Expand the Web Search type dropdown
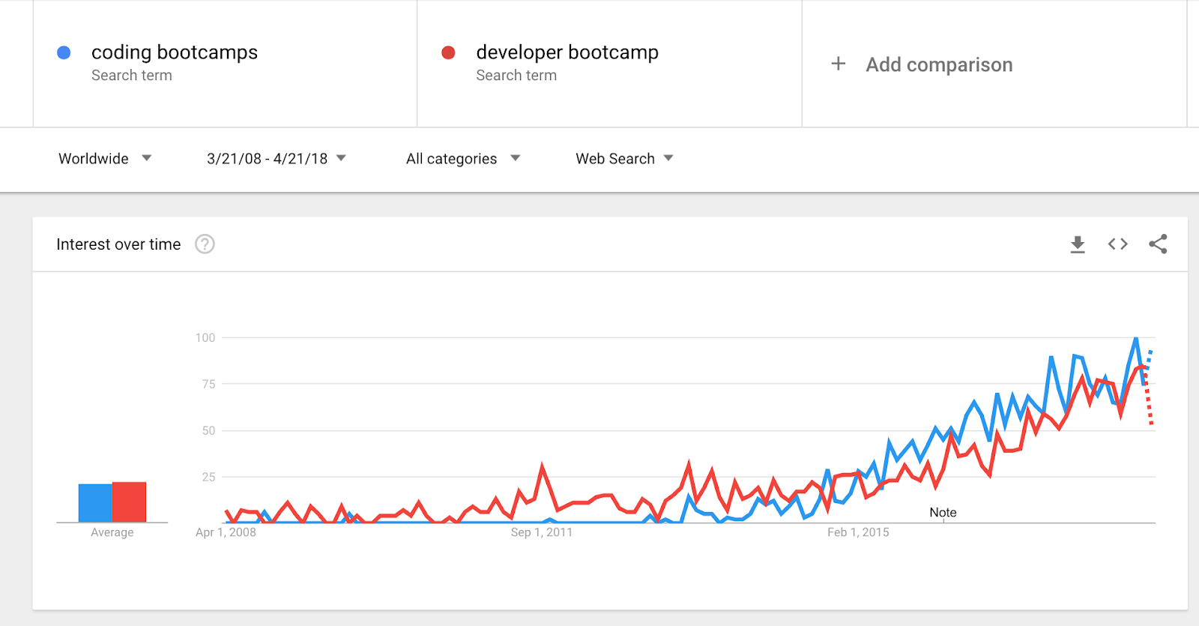The image size is (1199, 626). [624, 158]
